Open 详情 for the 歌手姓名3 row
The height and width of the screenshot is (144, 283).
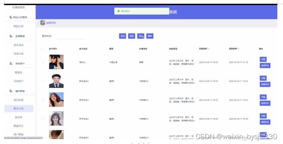tap(263, 97)
